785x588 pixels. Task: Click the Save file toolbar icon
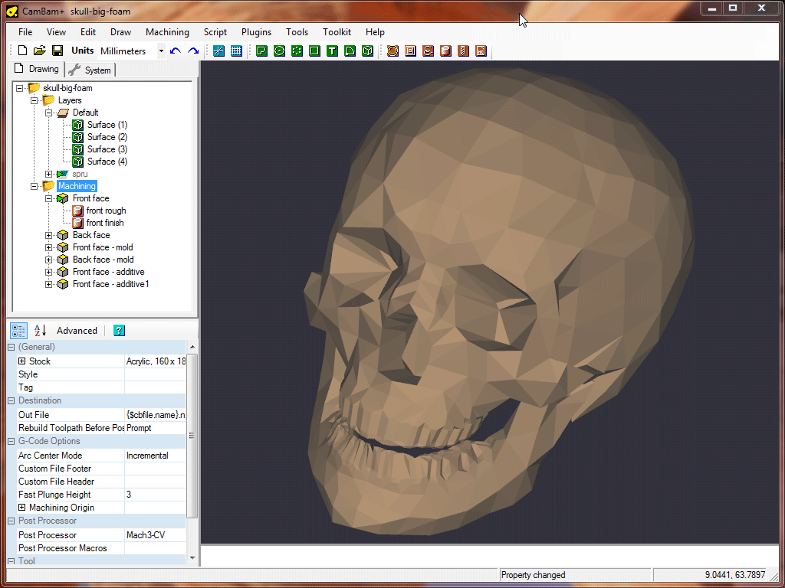pos(57,51)
